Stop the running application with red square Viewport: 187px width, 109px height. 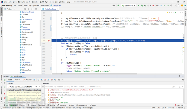(x=153, y=5)
